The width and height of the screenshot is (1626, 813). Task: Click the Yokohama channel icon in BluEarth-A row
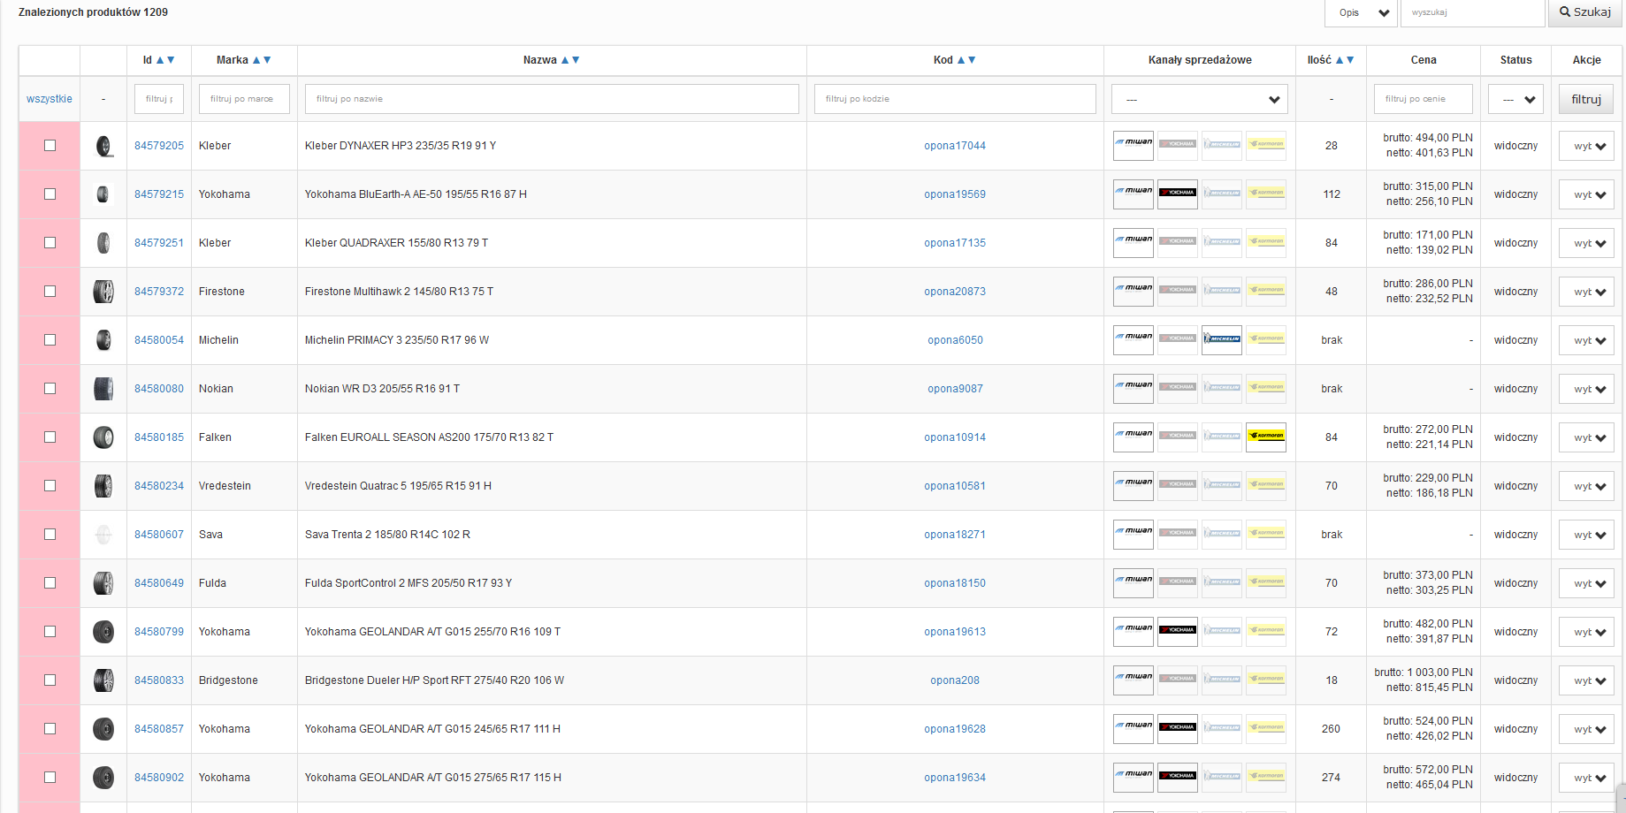pyautogui.click(x=1177, y=194)
